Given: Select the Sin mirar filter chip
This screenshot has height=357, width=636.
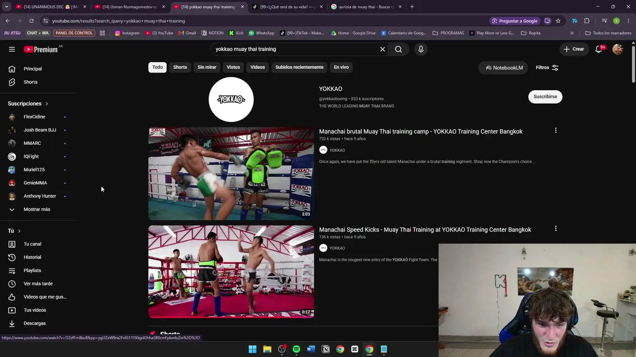Looking at the screenshot, I should 207,67.
